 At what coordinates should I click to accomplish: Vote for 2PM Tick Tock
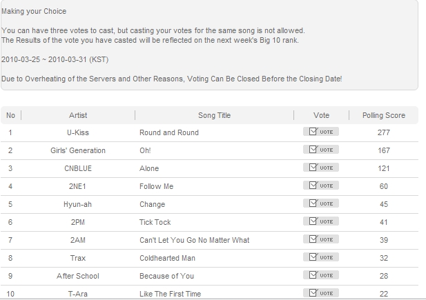click(x=321, y=221)
